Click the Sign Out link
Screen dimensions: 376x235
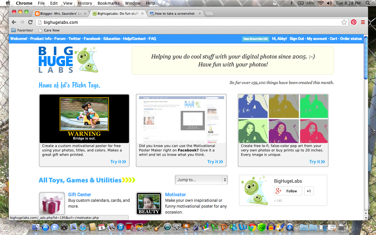click(297, 38)
